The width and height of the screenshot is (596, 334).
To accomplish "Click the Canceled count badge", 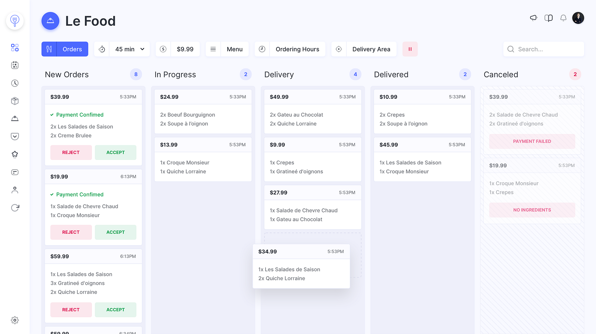I will coord(575,75).
